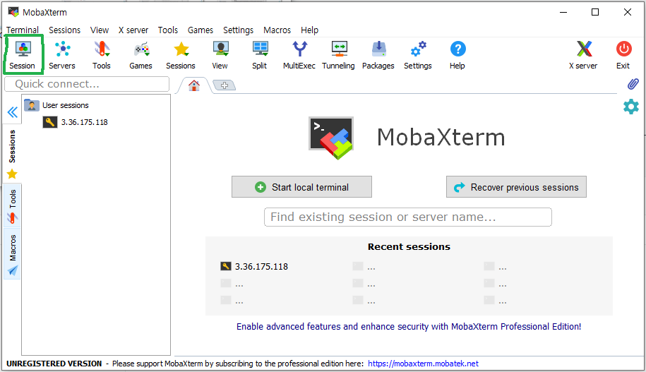
Task: Open a new Session from toolbar
Action: coord(23,55)
